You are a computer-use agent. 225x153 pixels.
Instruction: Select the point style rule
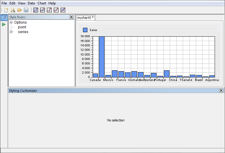point(22,27)
